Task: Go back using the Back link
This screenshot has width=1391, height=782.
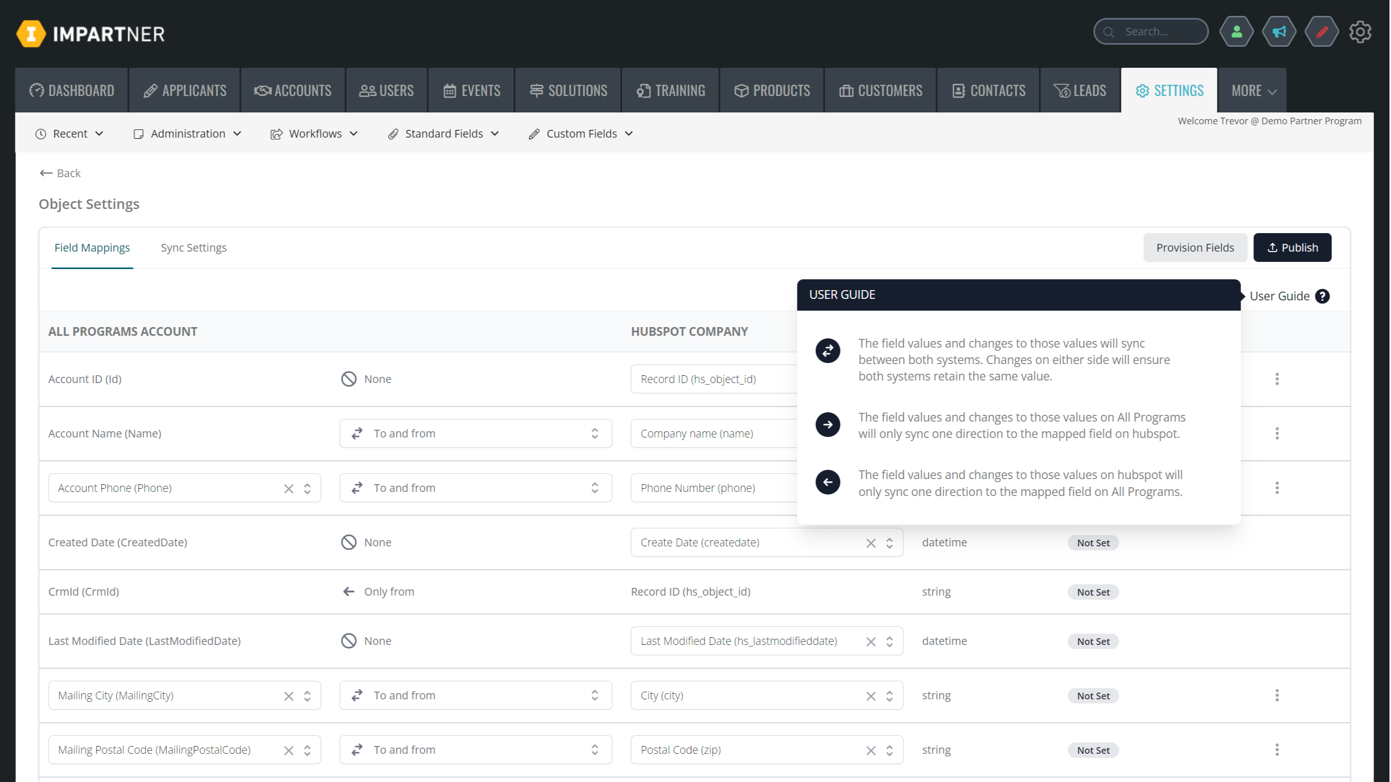Action: click(60, 174)
